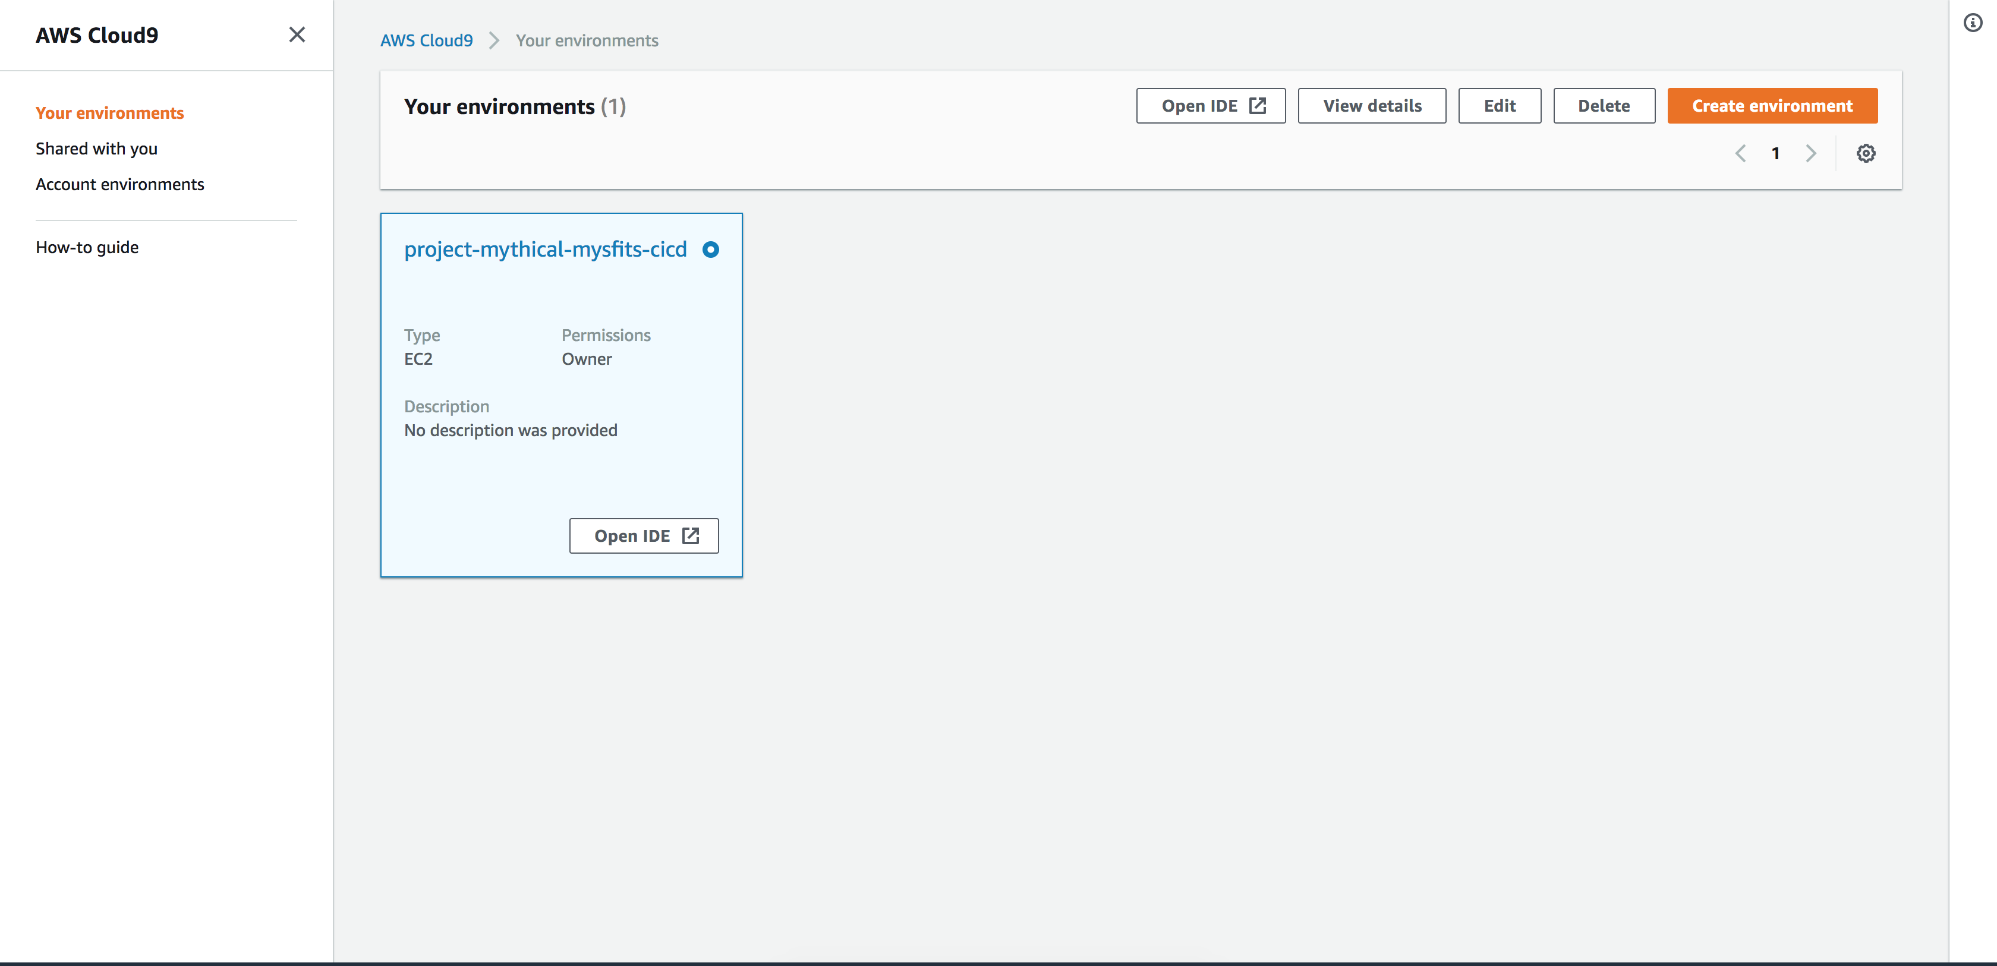Click the 'EC2' type value

(418, 359)
